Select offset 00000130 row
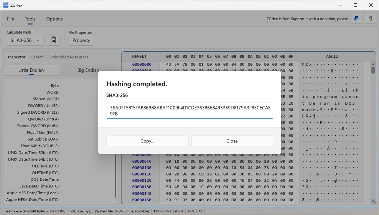This screenshot has height=215, width=379. [x=142, y=187]
